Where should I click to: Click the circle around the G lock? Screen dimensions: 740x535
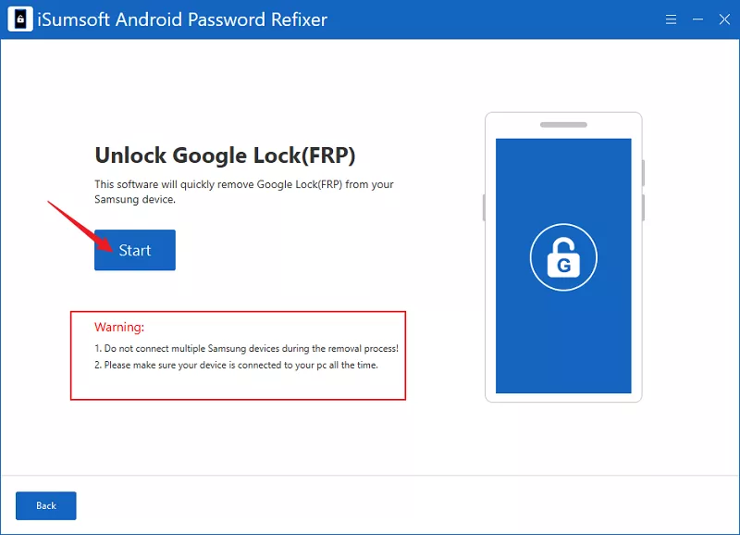pos(563,257)
